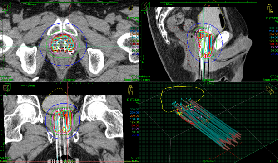Click the D (TG43) dose label in sagittal view

coord(272,18)
